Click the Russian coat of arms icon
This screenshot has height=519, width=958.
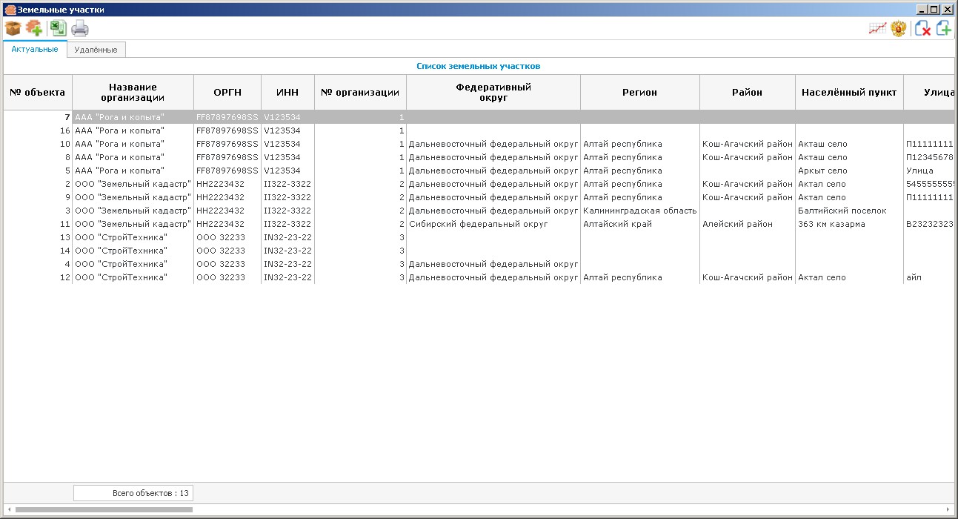tap(899, 29)
